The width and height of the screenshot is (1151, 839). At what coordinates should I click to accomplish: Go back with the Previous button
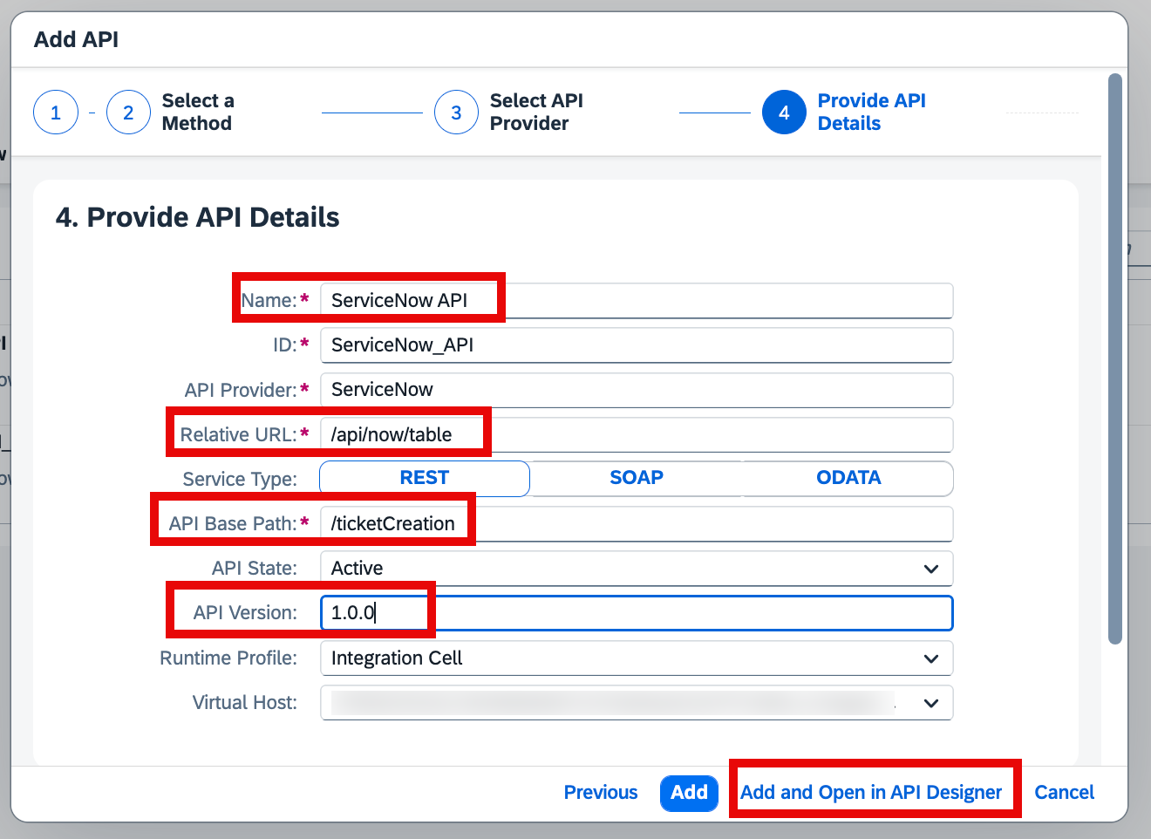click(x=601, y=793)
